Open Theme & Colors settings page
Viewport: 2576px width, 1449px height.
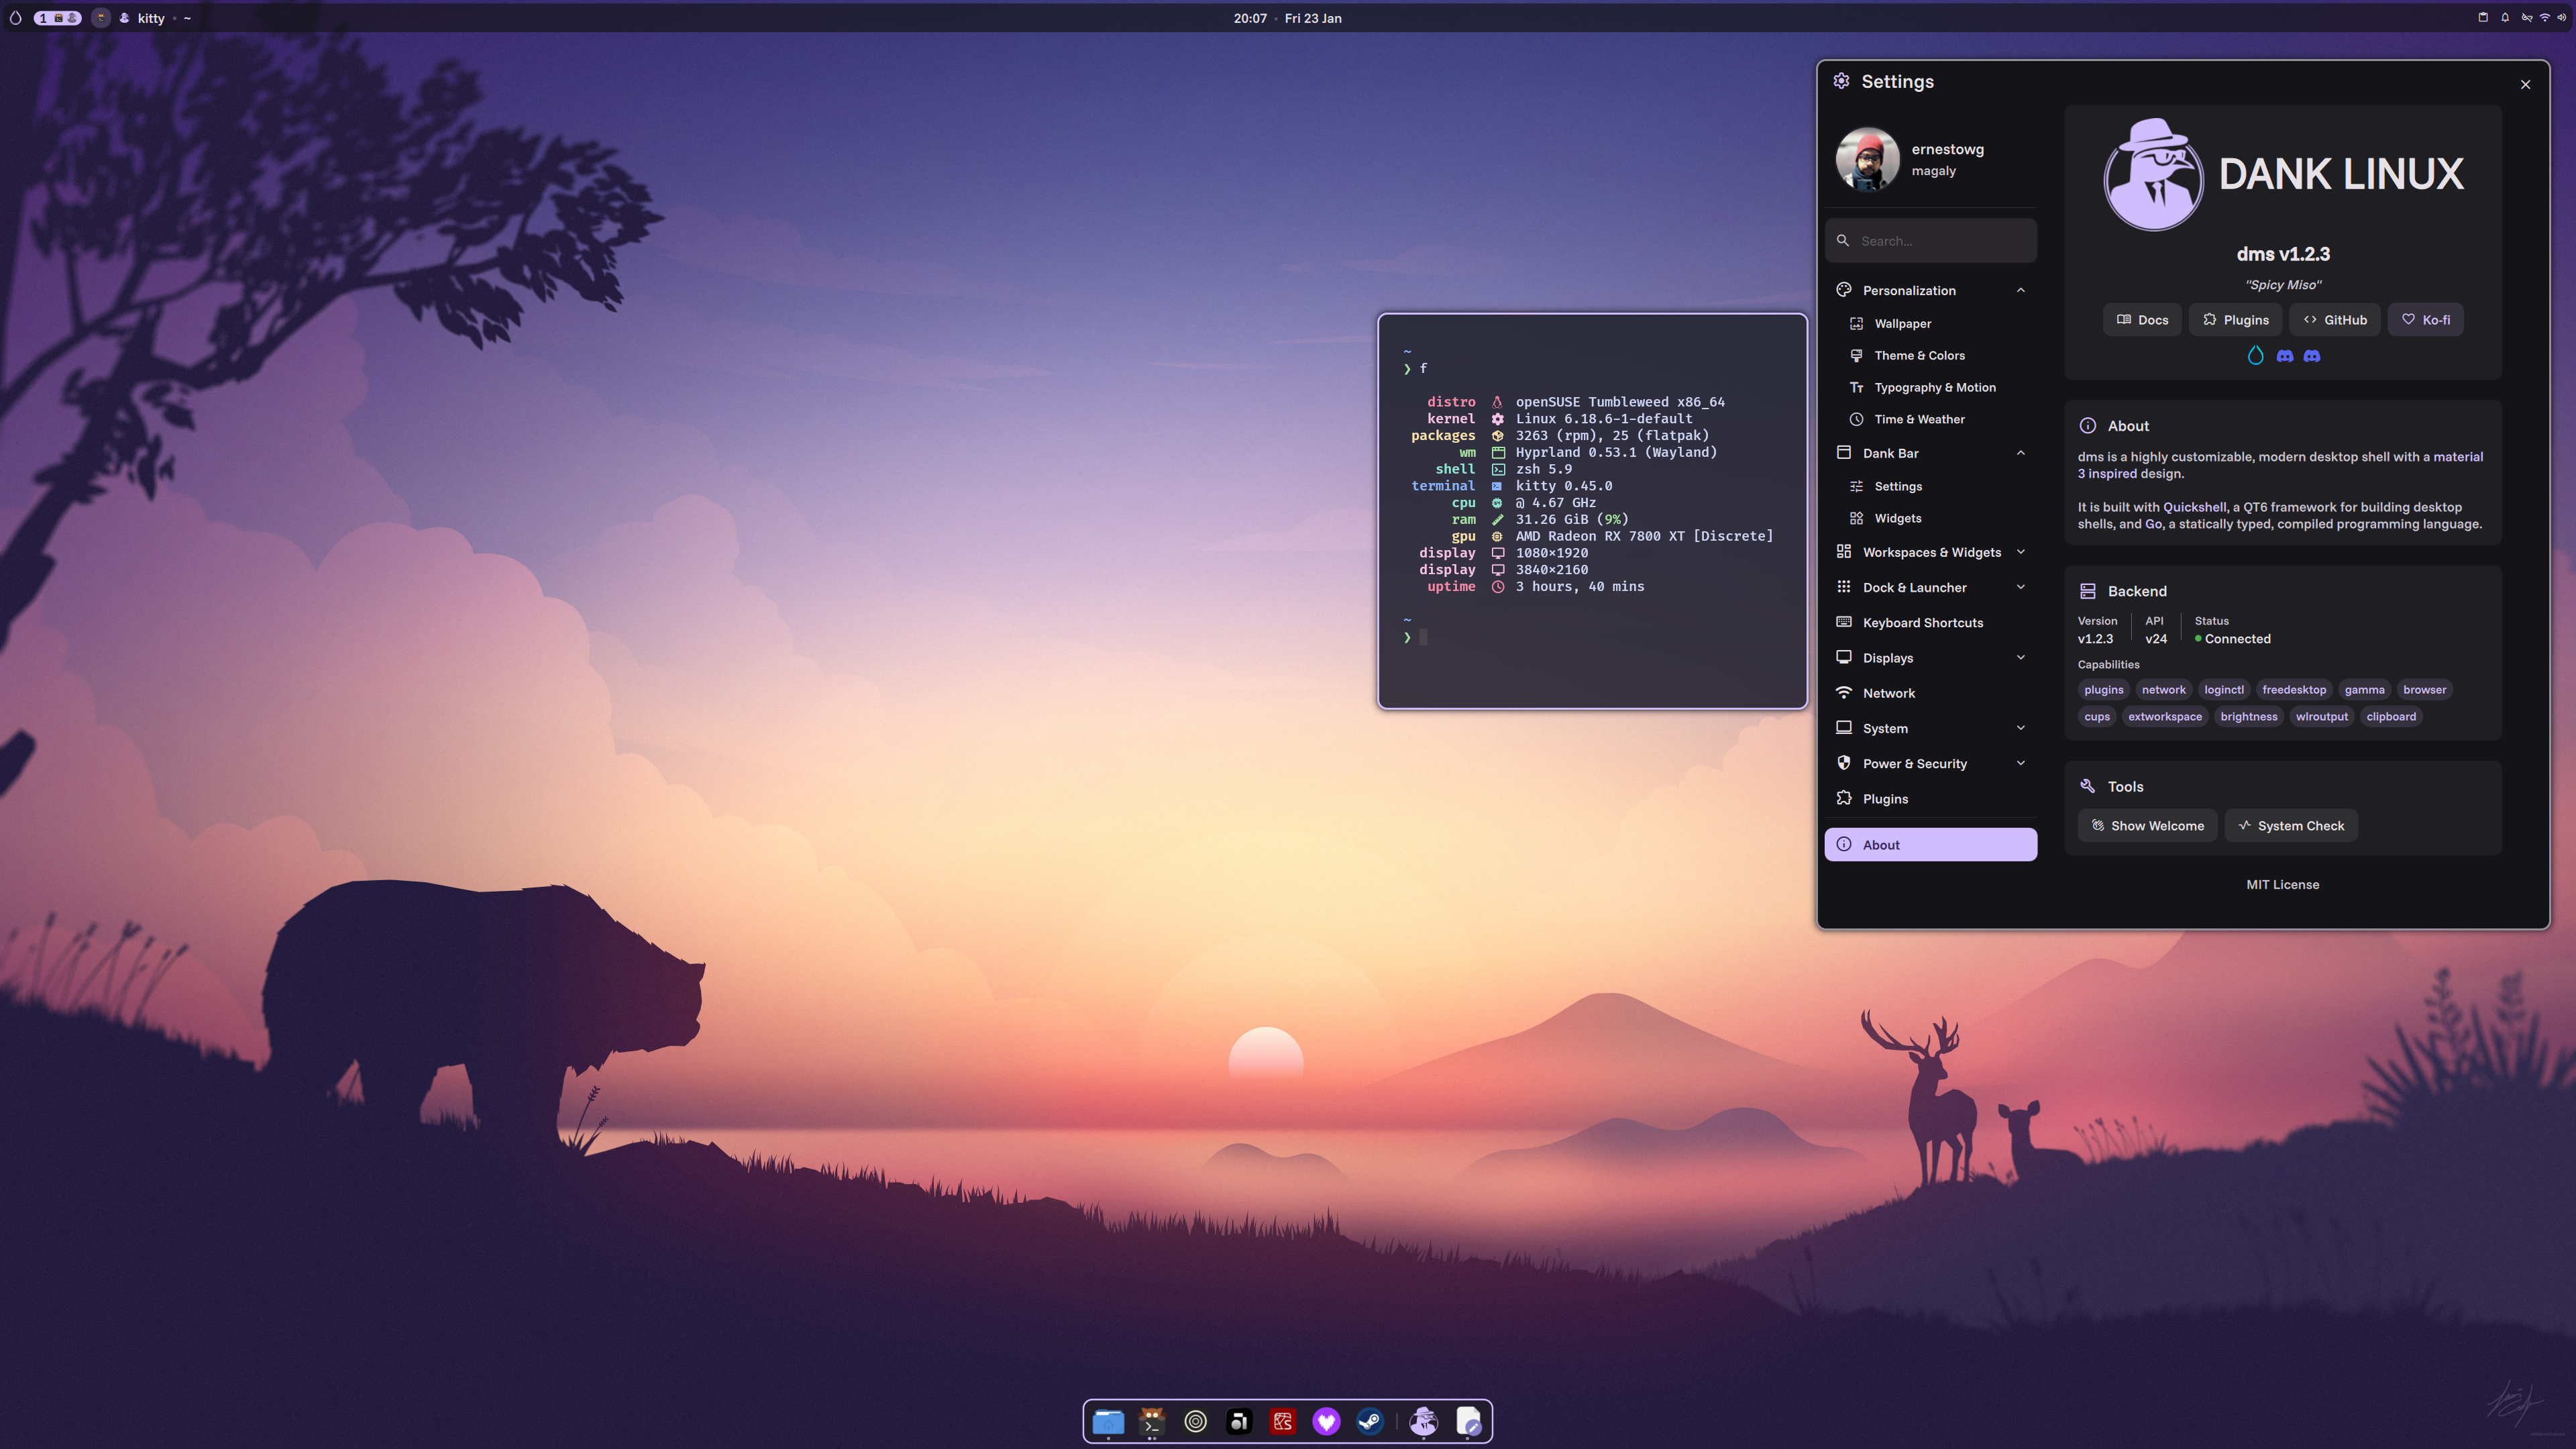(x=1919, y=355)
